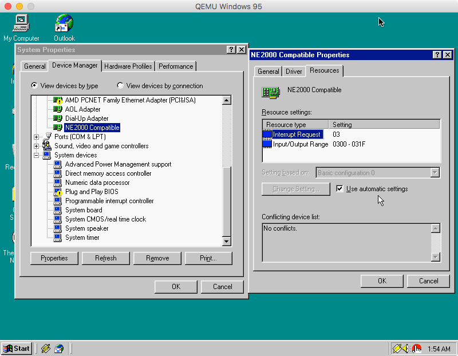Click the Numeric data processor icon
The image size is (458, 356).
(58, 183)
